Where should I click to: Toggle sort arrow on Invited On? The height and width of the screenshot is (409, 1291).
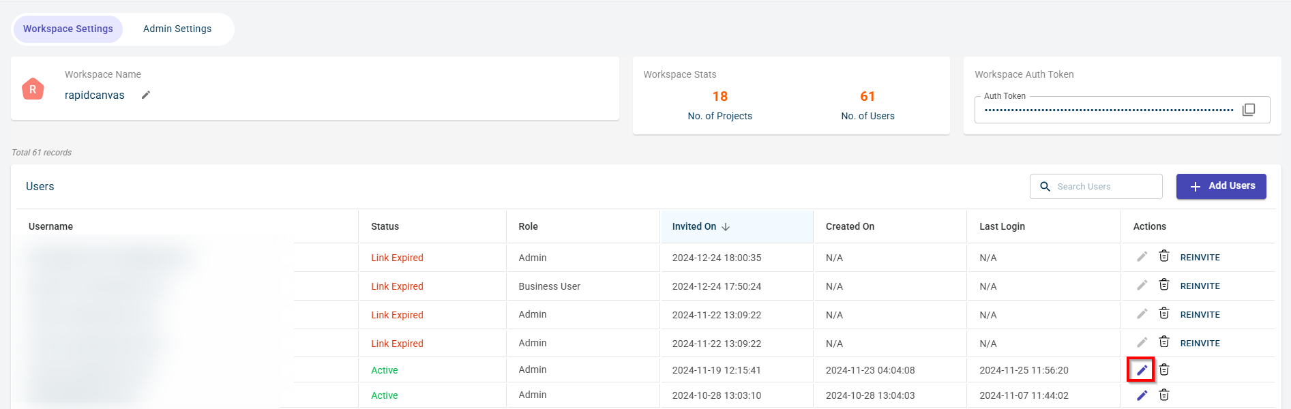(x=726, y=227)
